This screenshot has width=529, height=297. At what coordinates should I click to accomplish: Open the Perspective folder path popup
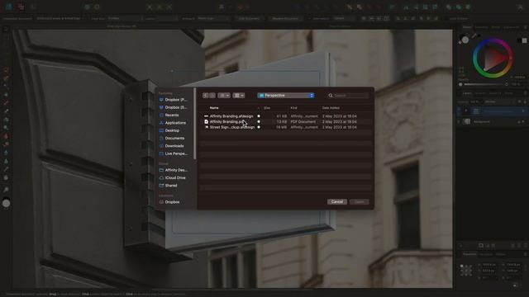[286, 96]
